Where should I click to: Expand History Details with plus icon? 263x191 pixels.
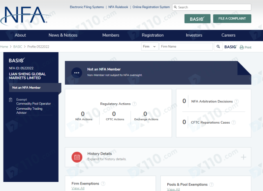click(x=243, y=157)
